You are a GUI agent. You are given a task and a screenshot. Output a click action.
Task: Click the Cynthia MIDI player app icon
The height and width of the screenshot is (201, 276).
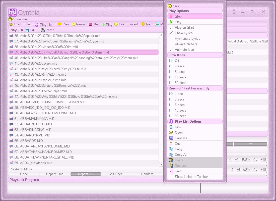point(13,13)
